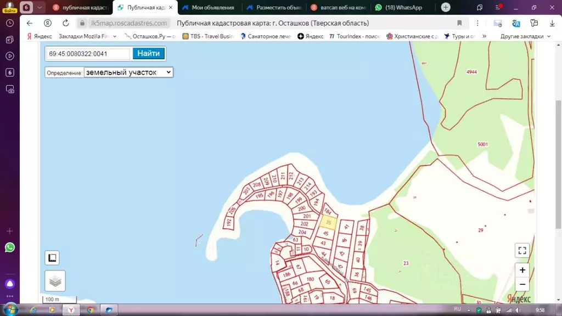Open the map layers selector

tap(55, 281)
